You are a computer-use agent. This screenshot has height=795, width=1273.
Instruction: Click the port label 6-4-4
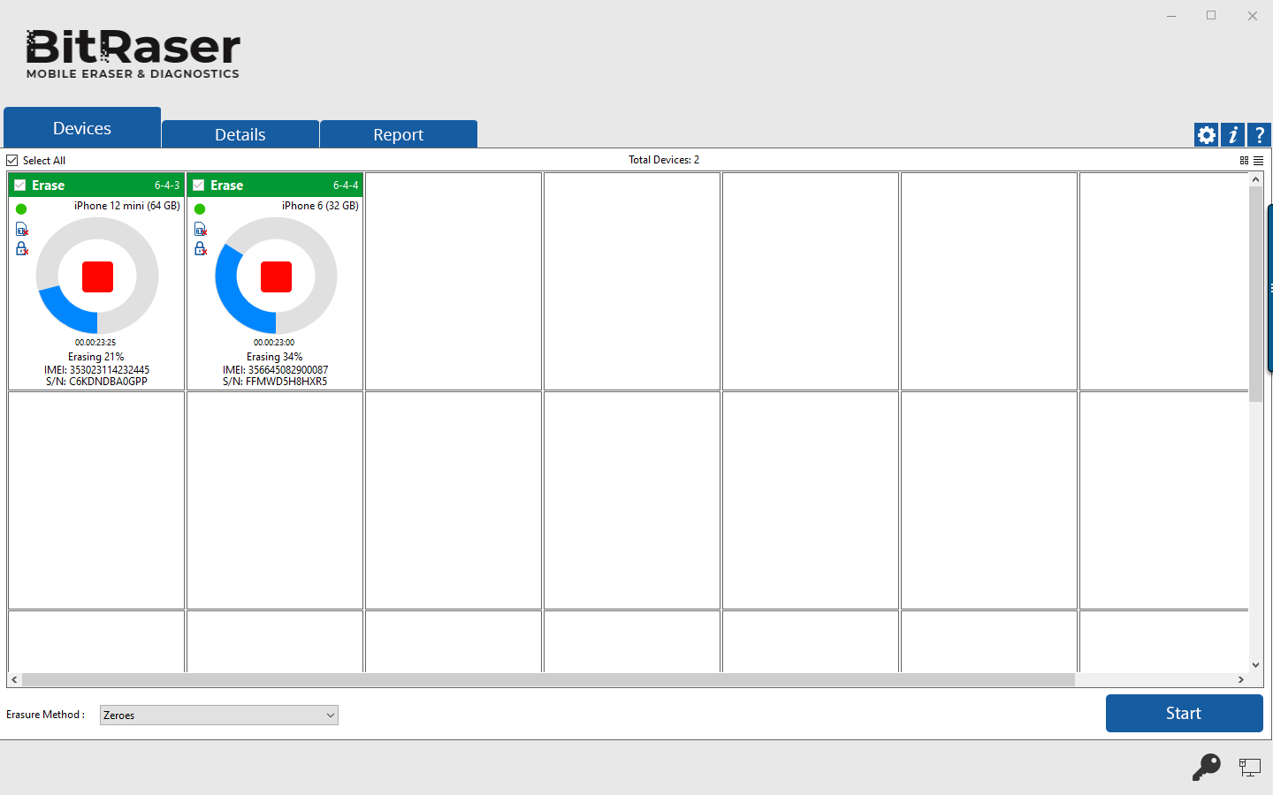point(346,185)
